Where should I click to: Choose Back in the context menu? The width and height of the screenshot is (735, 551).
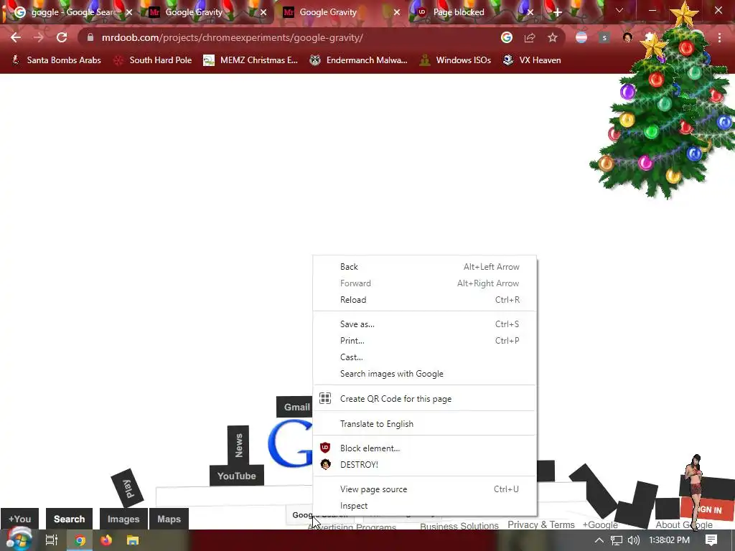coord(424,267)
